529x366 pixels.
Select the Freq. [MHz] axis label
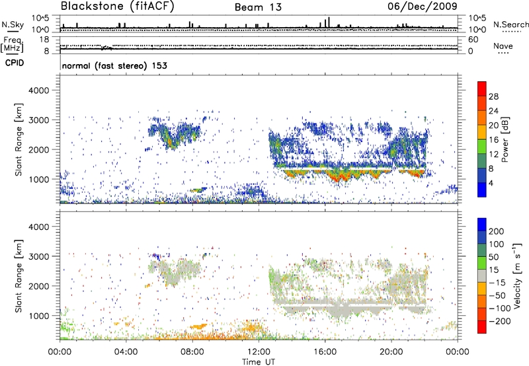click(x=13, y=44)
